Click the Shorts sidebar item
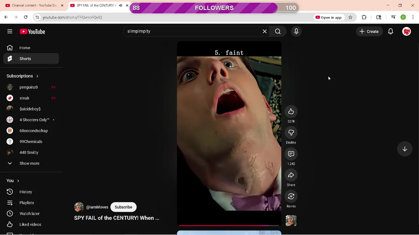The height and width of the screenshot is (235, 419). click(x=31, y=59)
